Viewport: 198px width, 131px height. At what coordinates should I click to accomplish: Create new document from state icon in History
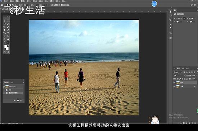click(15, 100)
